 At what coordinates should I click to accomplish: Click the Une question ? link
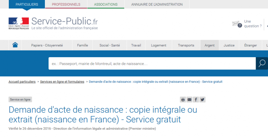pyautogui.click(x=253, y=24)
